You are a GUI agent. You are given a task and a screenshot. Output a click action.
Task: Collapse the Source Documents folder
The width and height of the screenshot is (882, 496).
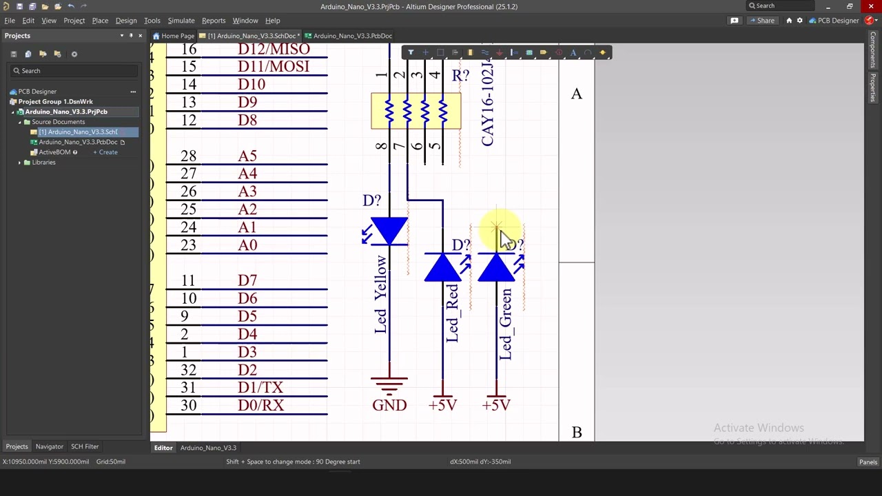[x=19, y=122]
